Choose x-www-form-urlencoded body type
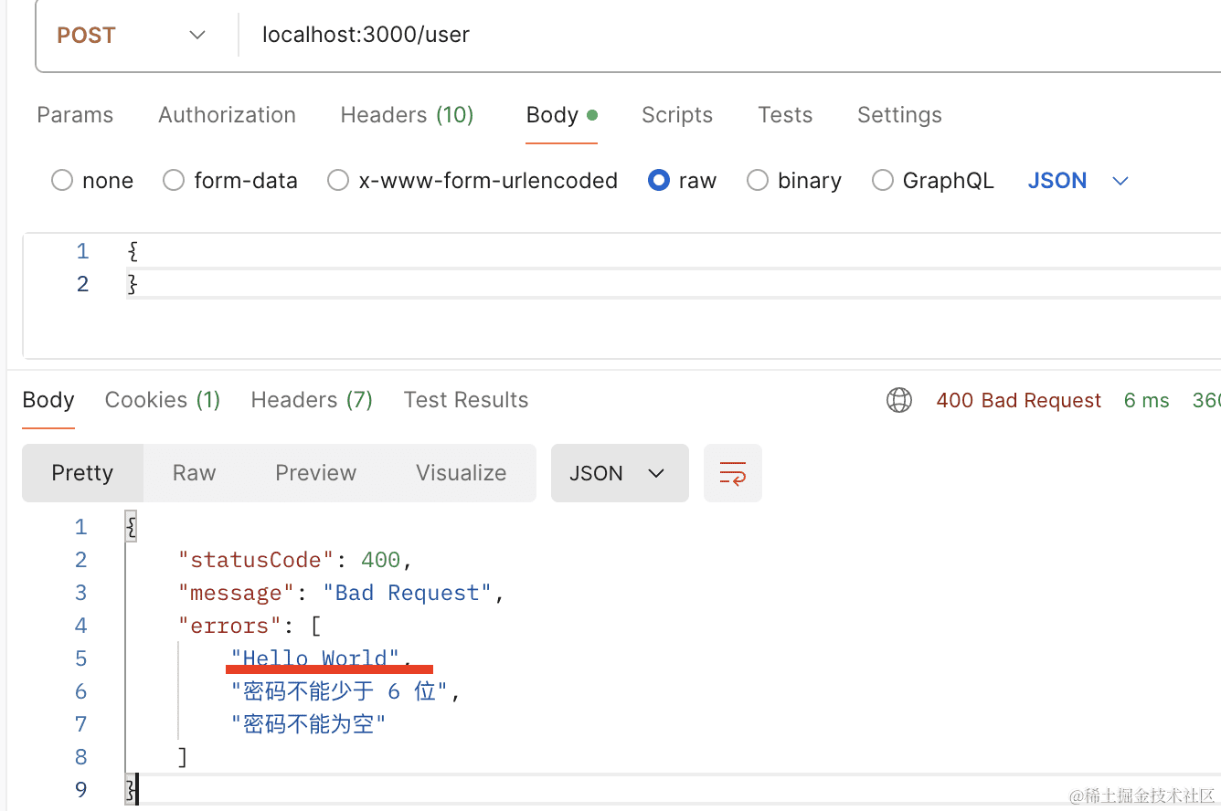1221x811 pixels. pos(338,181)
